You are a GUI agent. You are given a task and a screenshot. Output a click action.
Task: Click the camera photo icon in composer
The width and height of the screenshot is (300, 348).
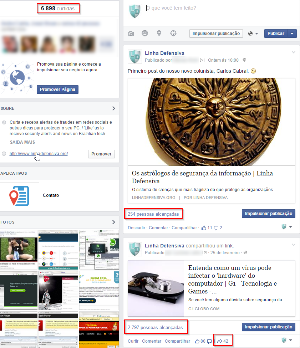tap(131, 34)
